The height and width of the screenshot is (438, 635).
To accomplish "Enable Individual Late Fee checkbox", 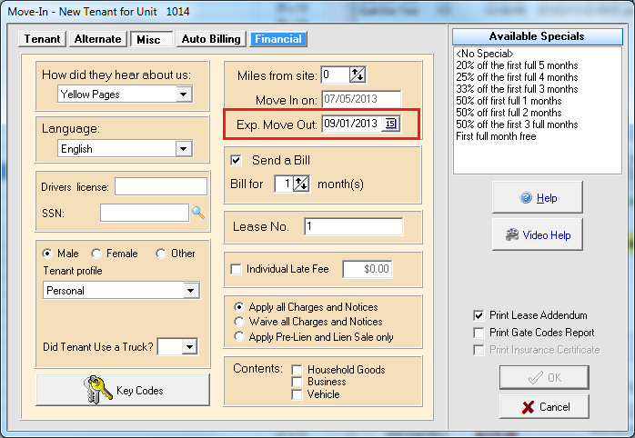I will pyautogui.click(x=236, y=269).
